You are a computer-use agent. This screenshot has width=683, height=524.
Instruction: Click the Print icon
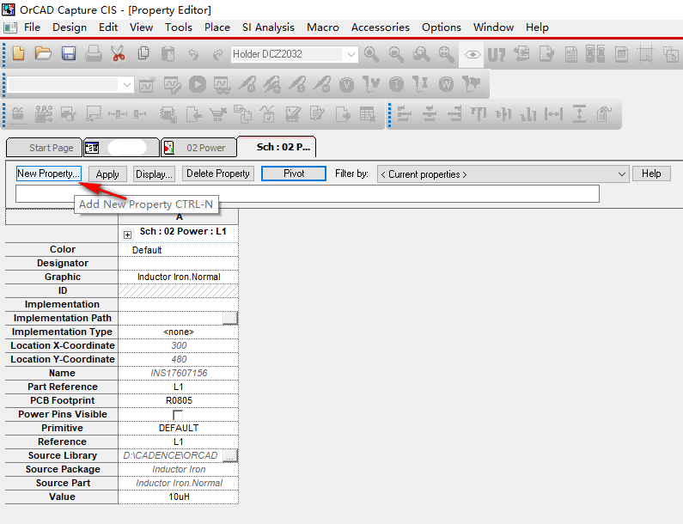[94, 54]
